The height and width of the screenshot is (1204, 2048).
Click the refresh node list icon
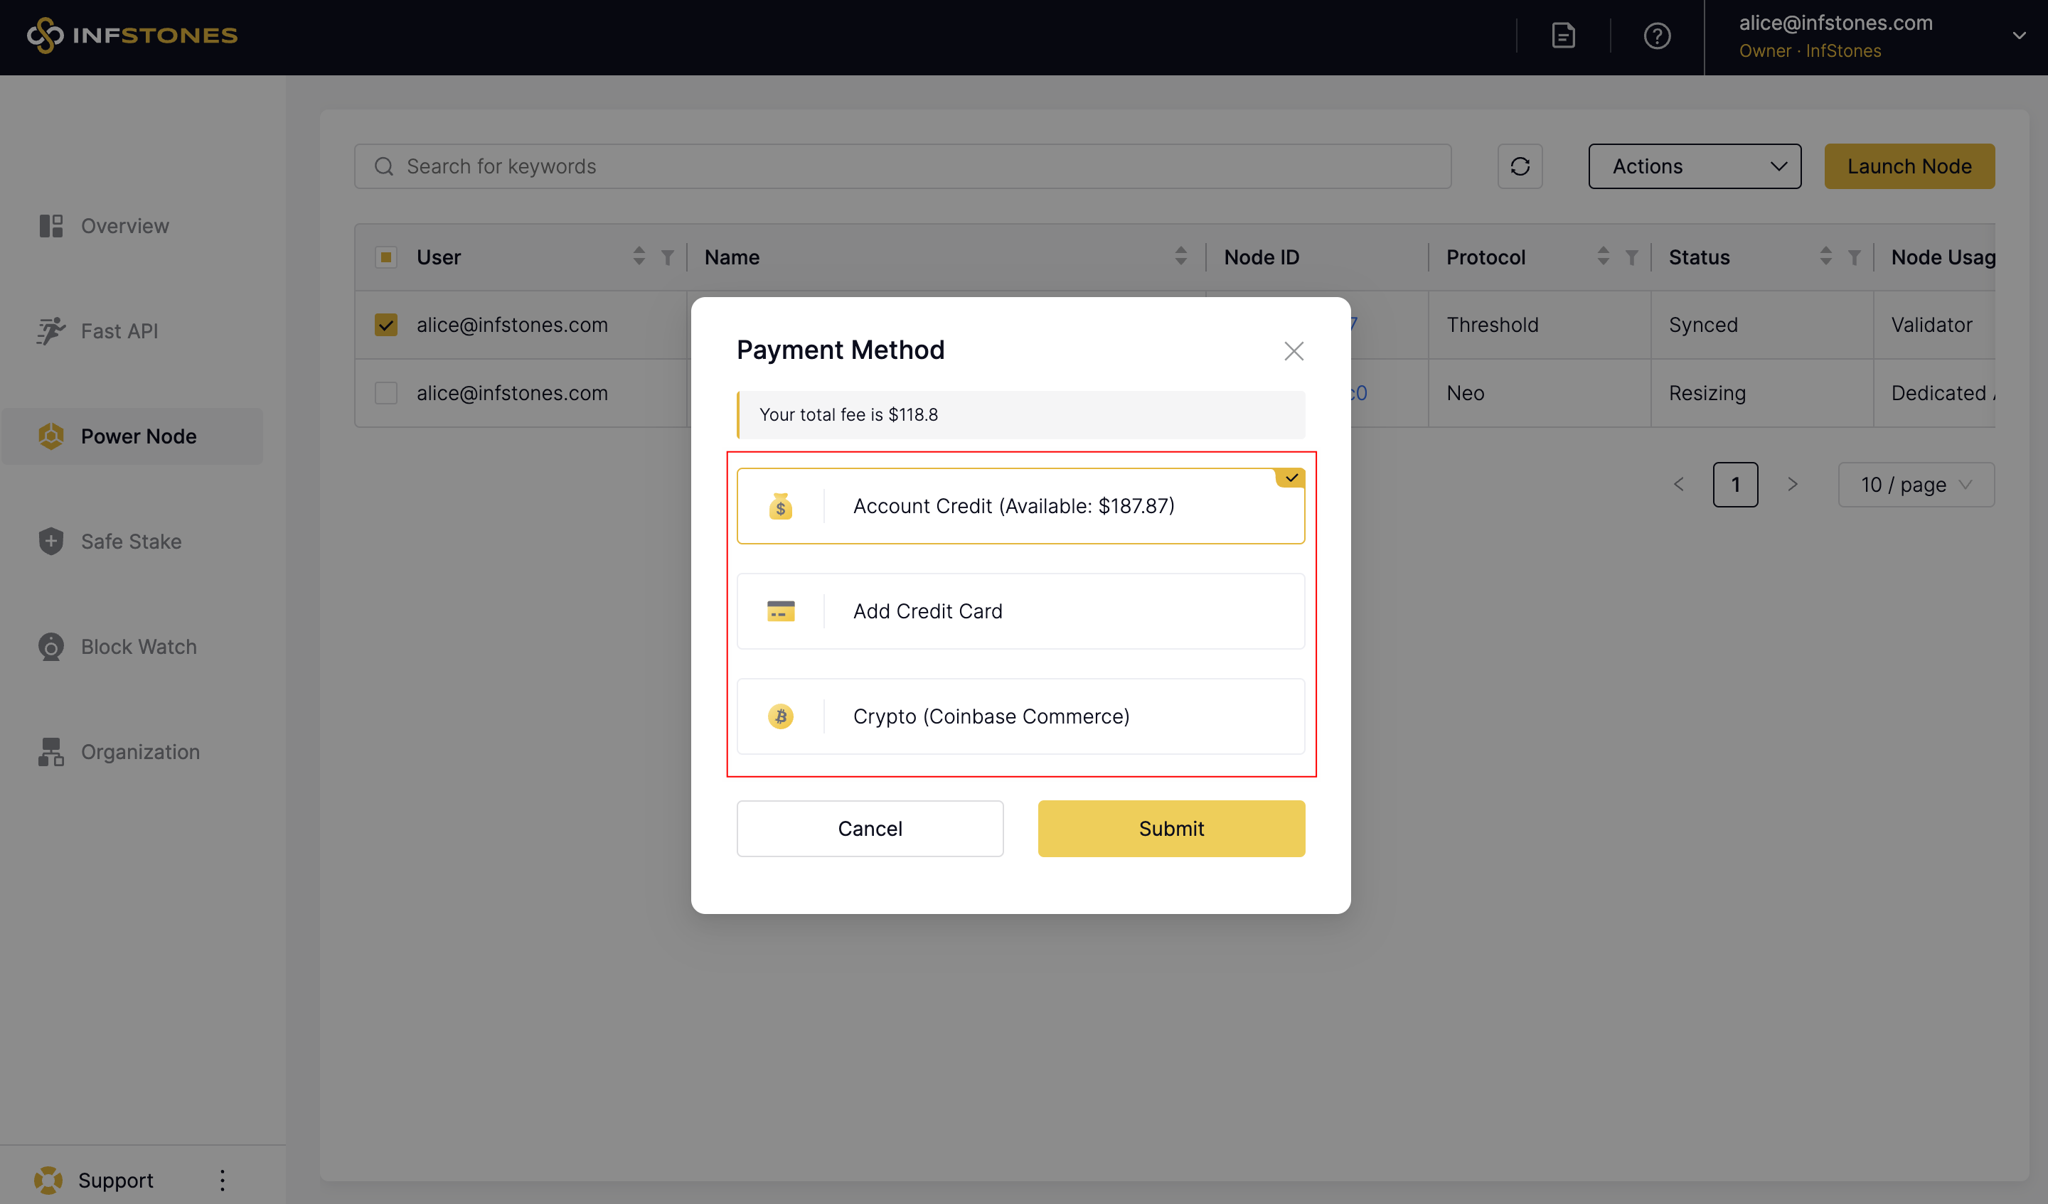pos(1520,166)
